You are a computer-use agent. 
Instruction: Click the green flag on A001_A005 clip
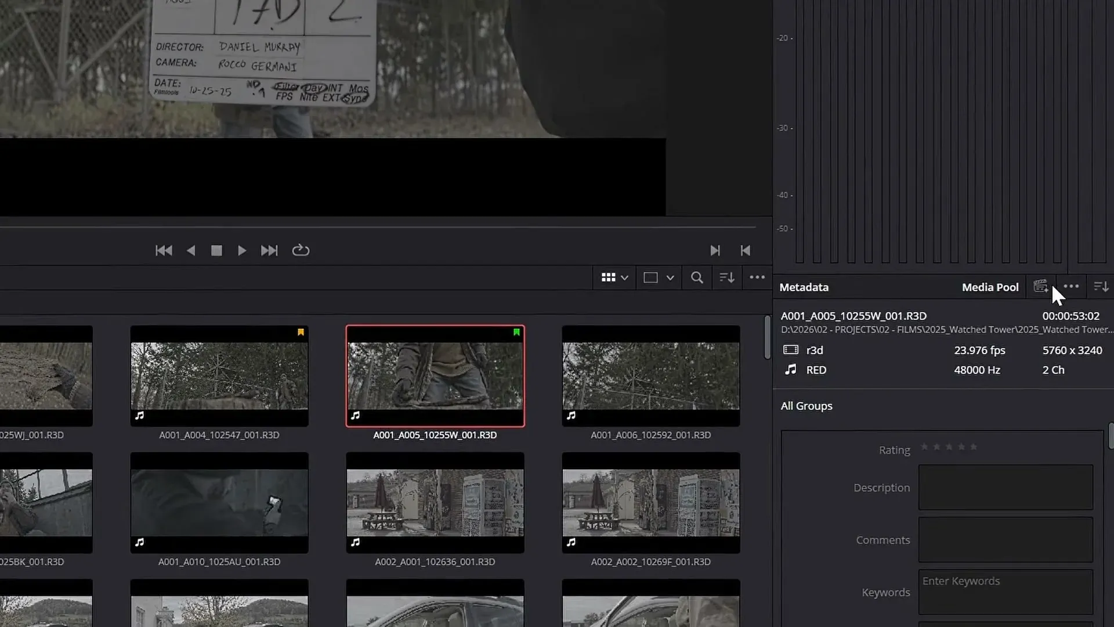[516, 332]
